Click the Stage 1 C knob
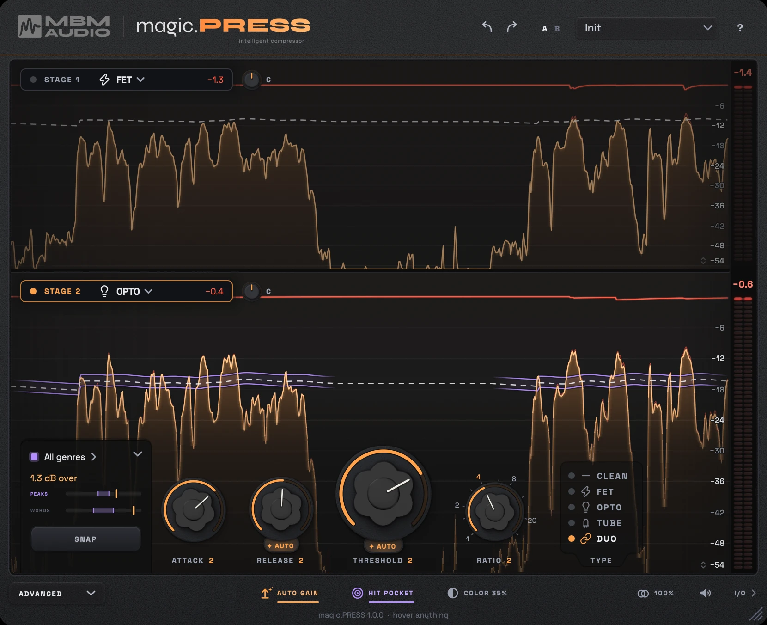Image resolution: width=767 pixels, height=625 pixels. pos(251,80)
